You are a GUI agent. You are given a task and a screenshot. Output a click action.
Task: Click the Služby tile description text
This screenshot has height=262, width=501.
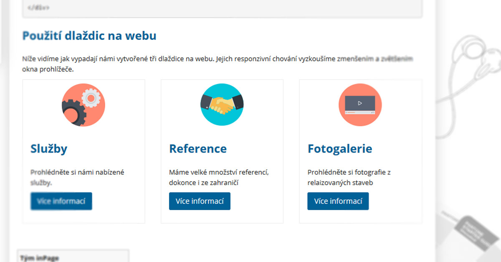coord(77,177)
